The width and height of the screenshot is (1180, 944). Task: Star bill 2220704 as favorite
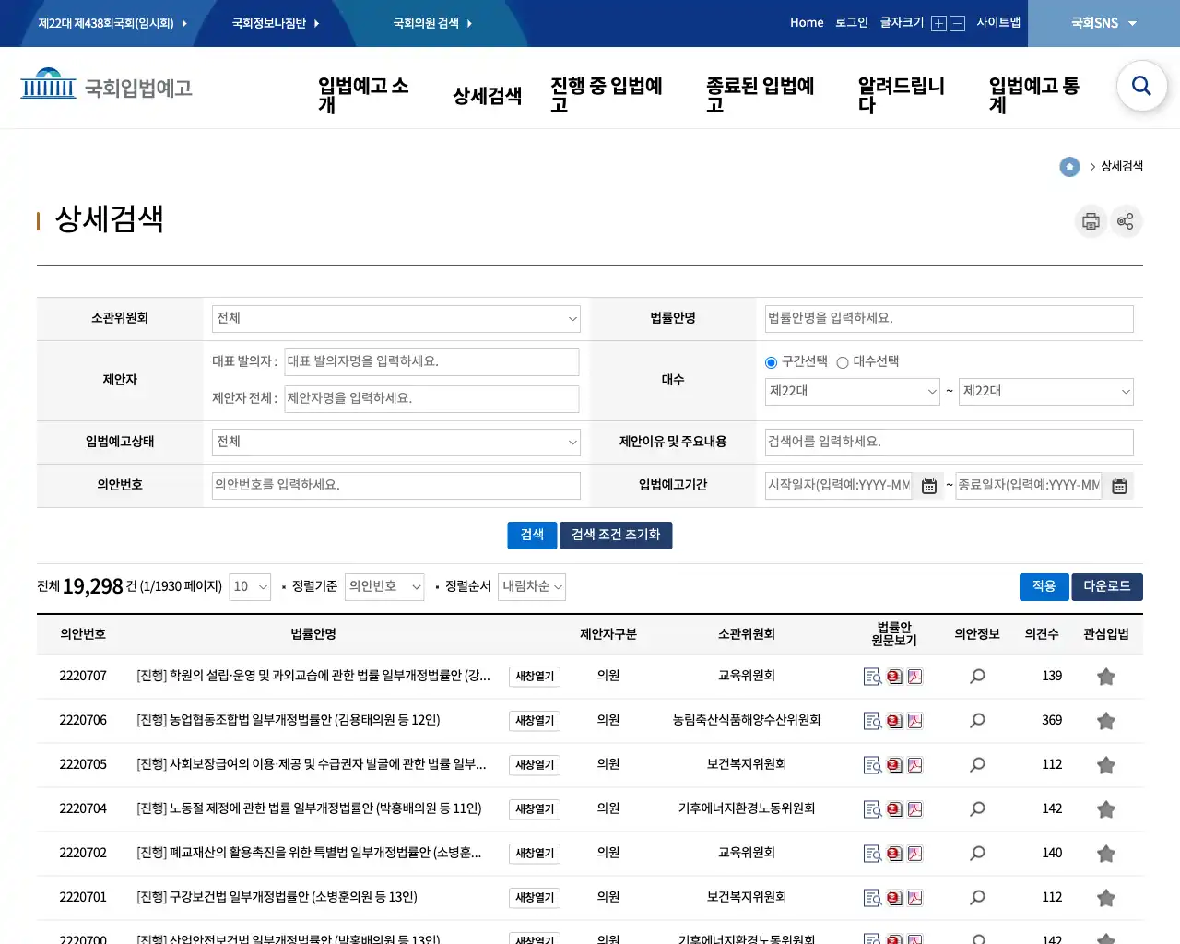(1106, 809)
